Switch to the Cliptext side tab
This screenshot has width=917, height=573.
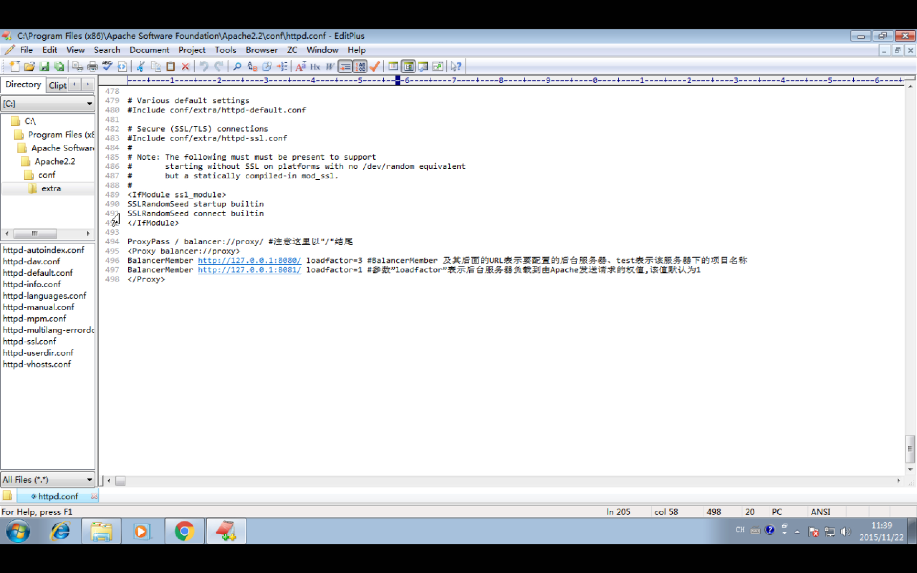tap(58, 85)
